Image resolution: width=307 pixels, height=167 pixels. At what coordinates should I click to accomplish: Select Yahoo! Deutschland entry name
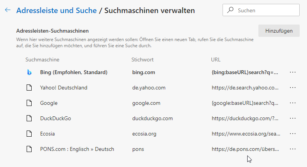(x=64, y=88)
